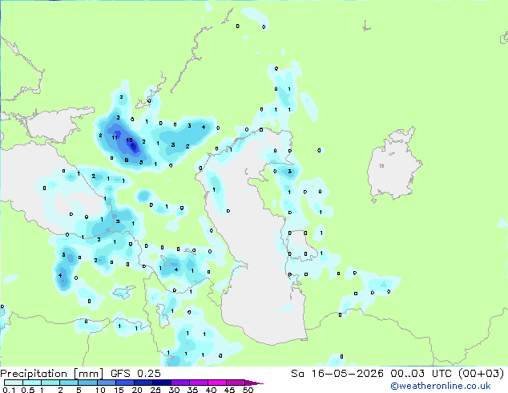This screenshot has height=393, width=508.
Task: Select the 35–40 mm legend color box
Action: click(x=198, y=383)
